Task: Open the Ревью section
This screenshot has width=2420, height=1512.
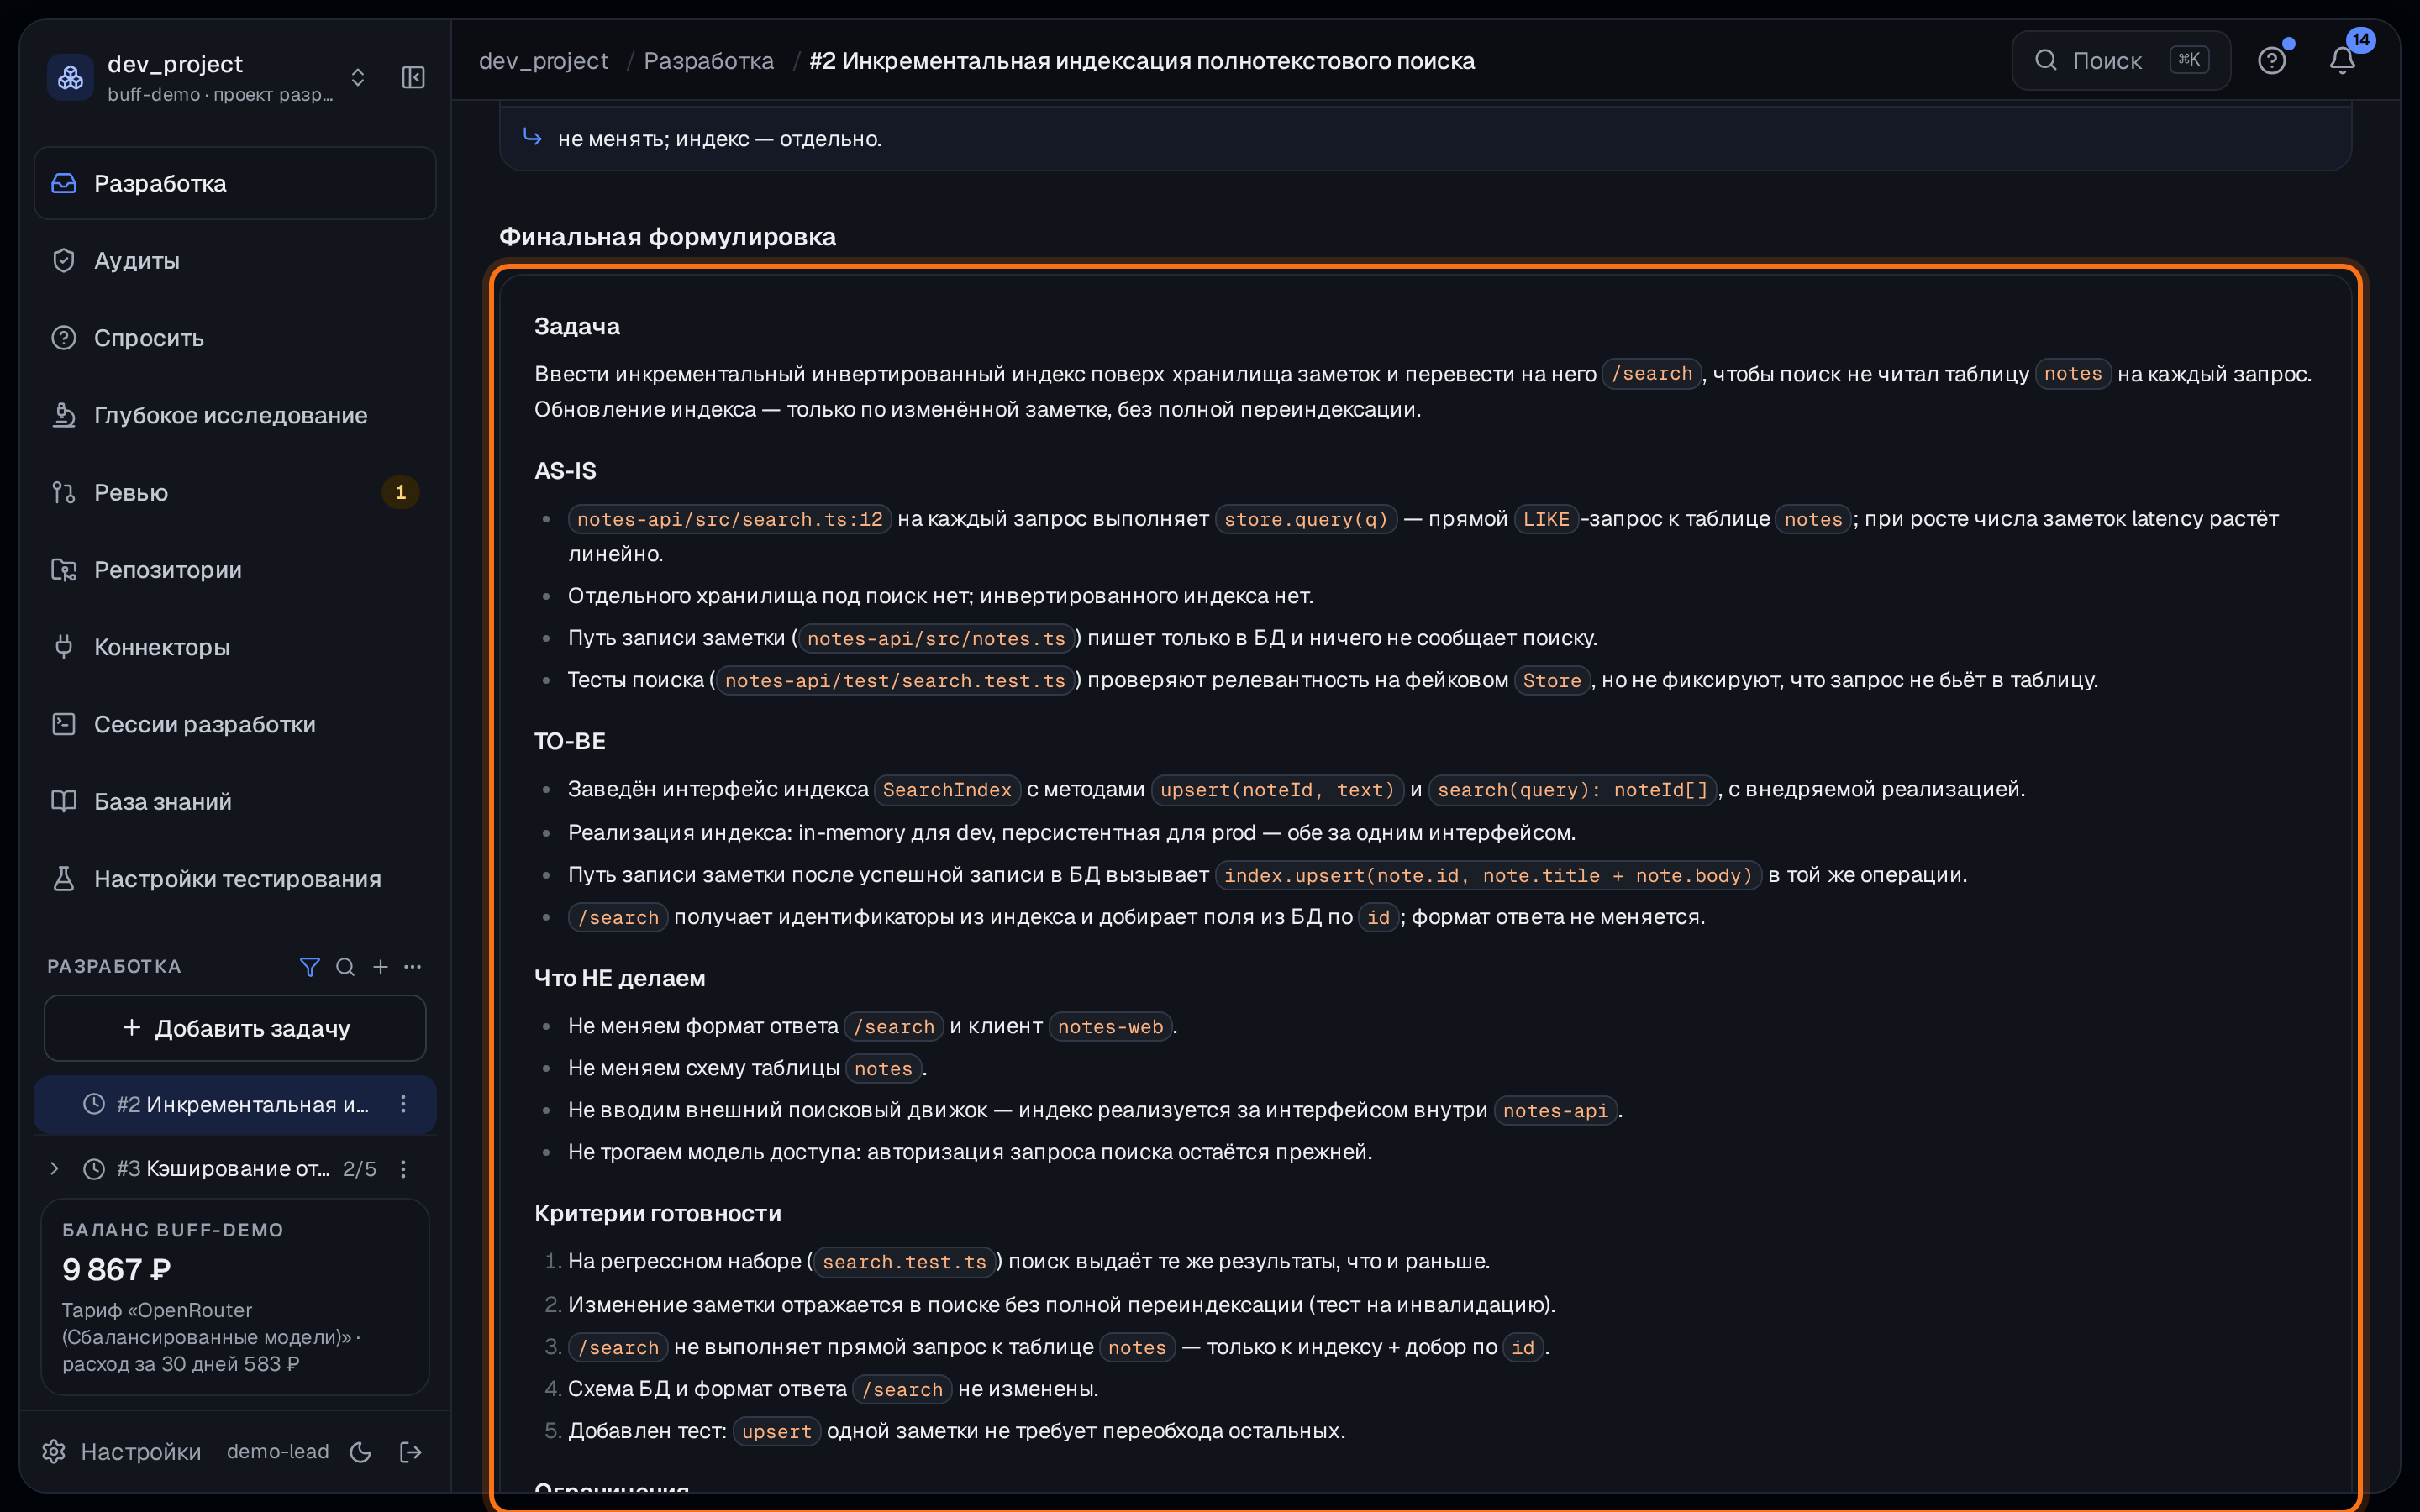Action: [235, 492]
